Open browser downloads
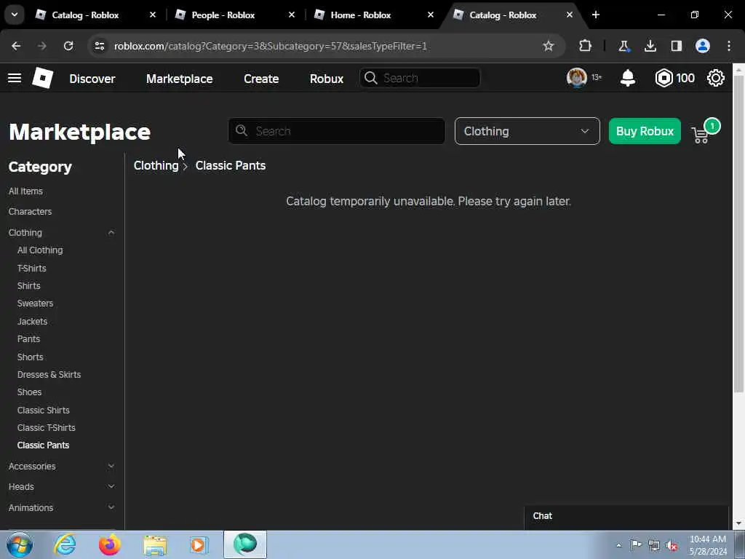Viewport: 745px width, 559px height. click(x=650, y=46)
